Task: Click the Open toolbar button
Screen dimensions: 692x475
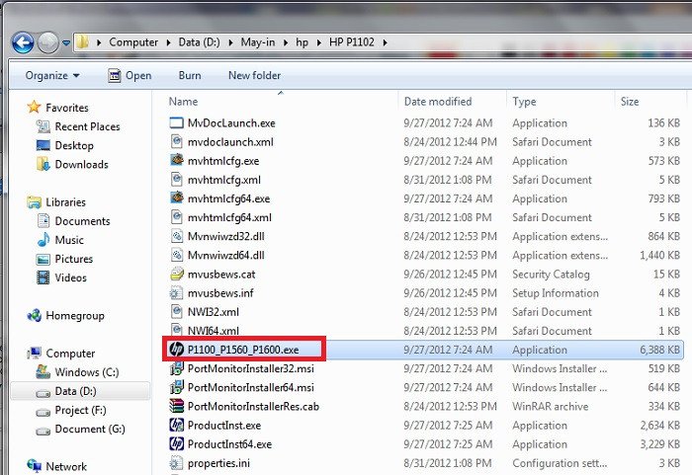Action: [x=130, y=75]
